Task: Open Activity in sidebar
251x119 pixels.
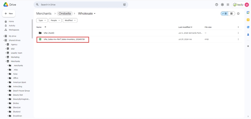Action: 12,26
